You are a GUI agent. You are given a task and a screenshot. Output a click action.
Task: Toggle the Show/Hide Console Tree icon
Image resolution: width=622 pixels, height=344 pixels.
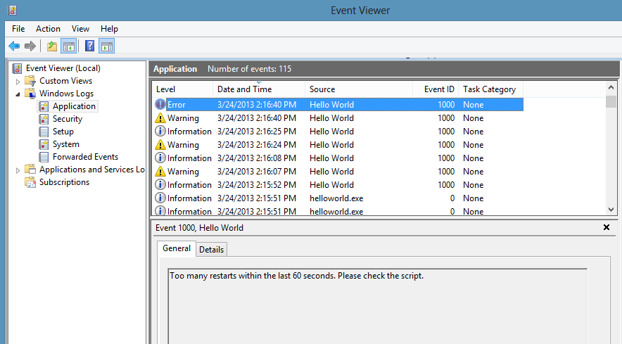[x=69, y=46]
